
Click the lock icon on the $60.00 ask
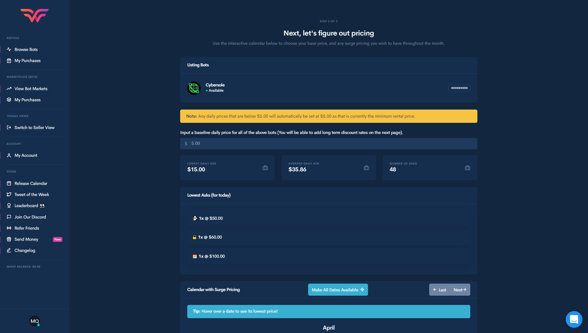coord(194,237)
